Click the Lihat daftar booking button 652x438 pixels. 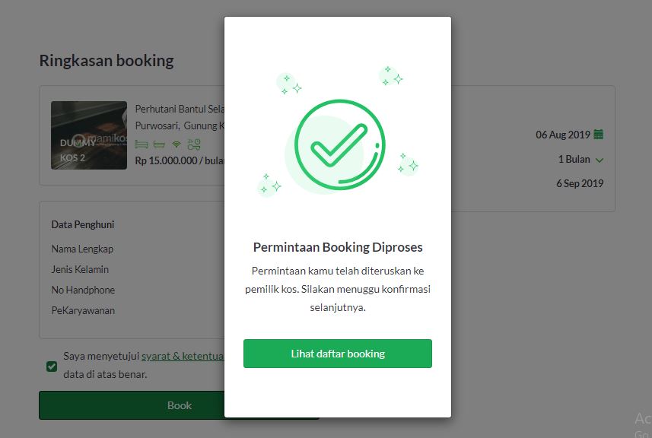pyautogui.click(x=337, y=354)
